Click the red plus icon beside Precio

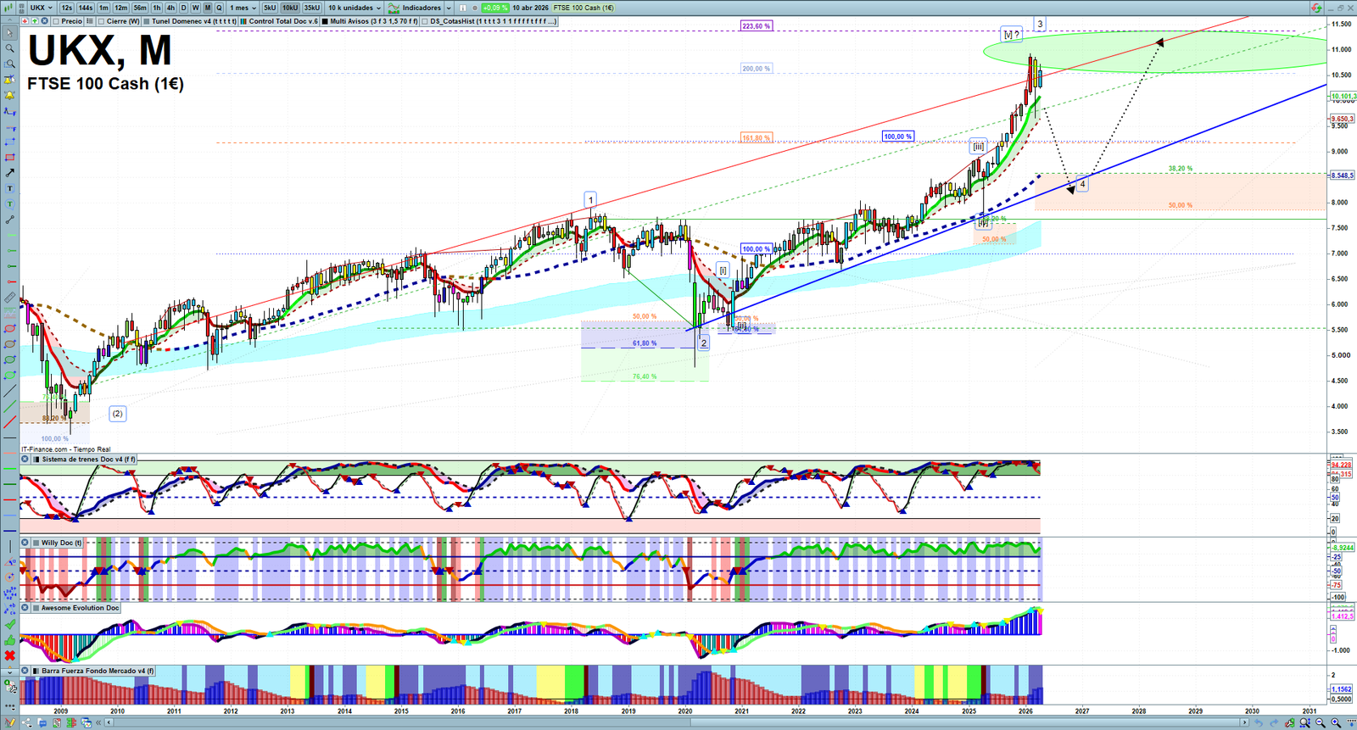(x=25, y=21)
